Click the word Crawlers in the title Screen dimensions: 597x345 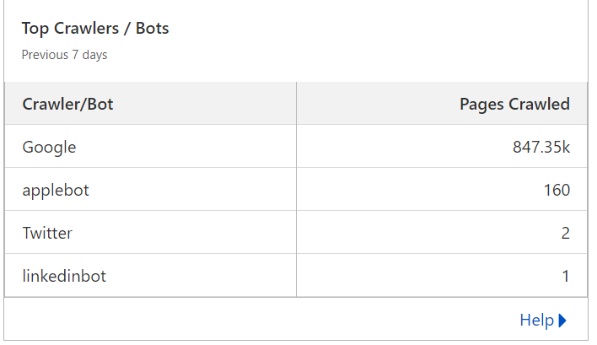86,28
